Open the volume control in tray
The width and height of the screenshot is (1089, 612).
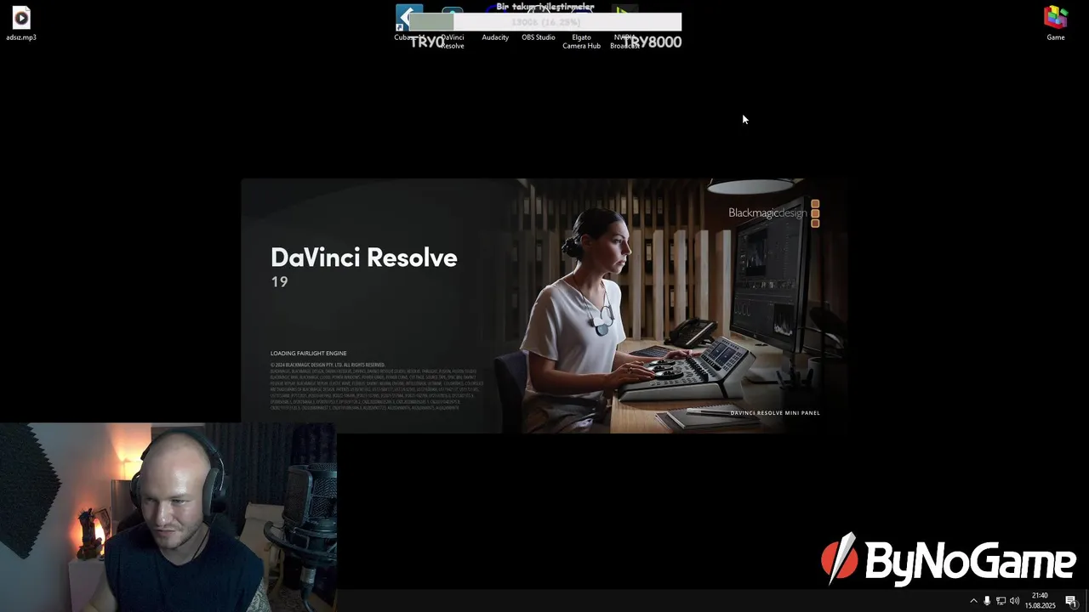click(x=1014, y=601)
